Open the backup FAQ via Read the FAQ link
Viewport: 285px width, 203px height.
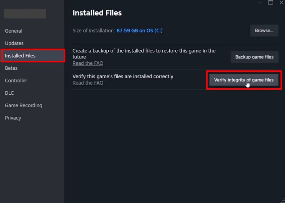88,63
